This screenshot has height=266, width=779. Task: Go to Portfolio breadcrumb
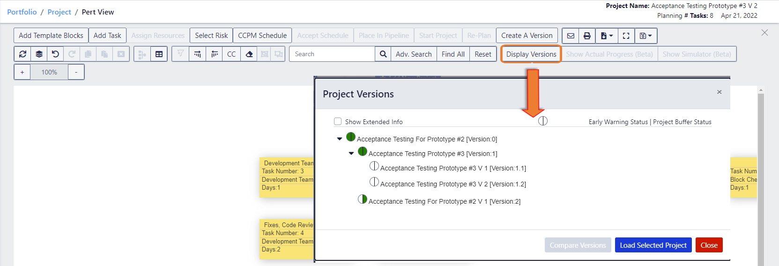point(22,12)
